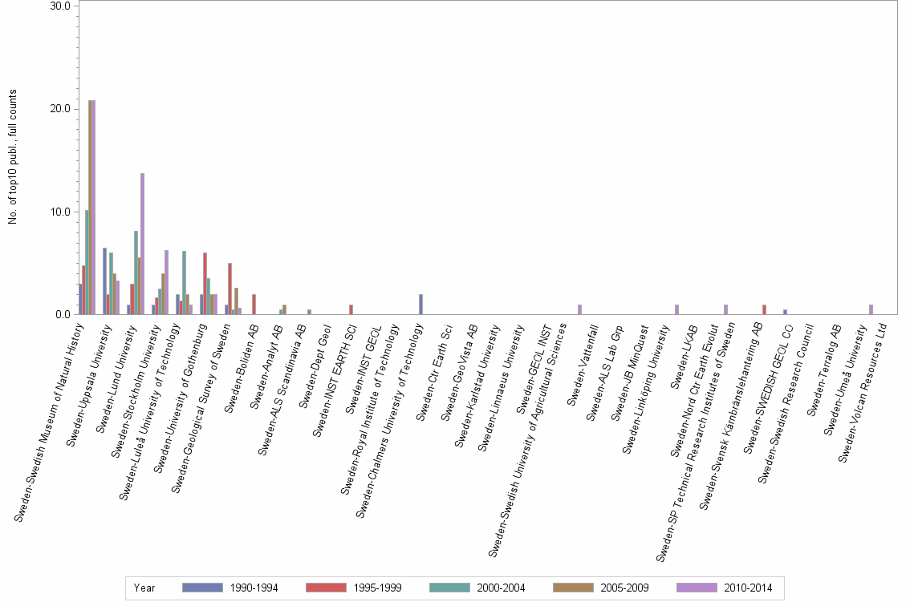This screenshot has height=606, width=910.
Task: Click the small purple bar for Umeå University
Action: coord(871,309)
